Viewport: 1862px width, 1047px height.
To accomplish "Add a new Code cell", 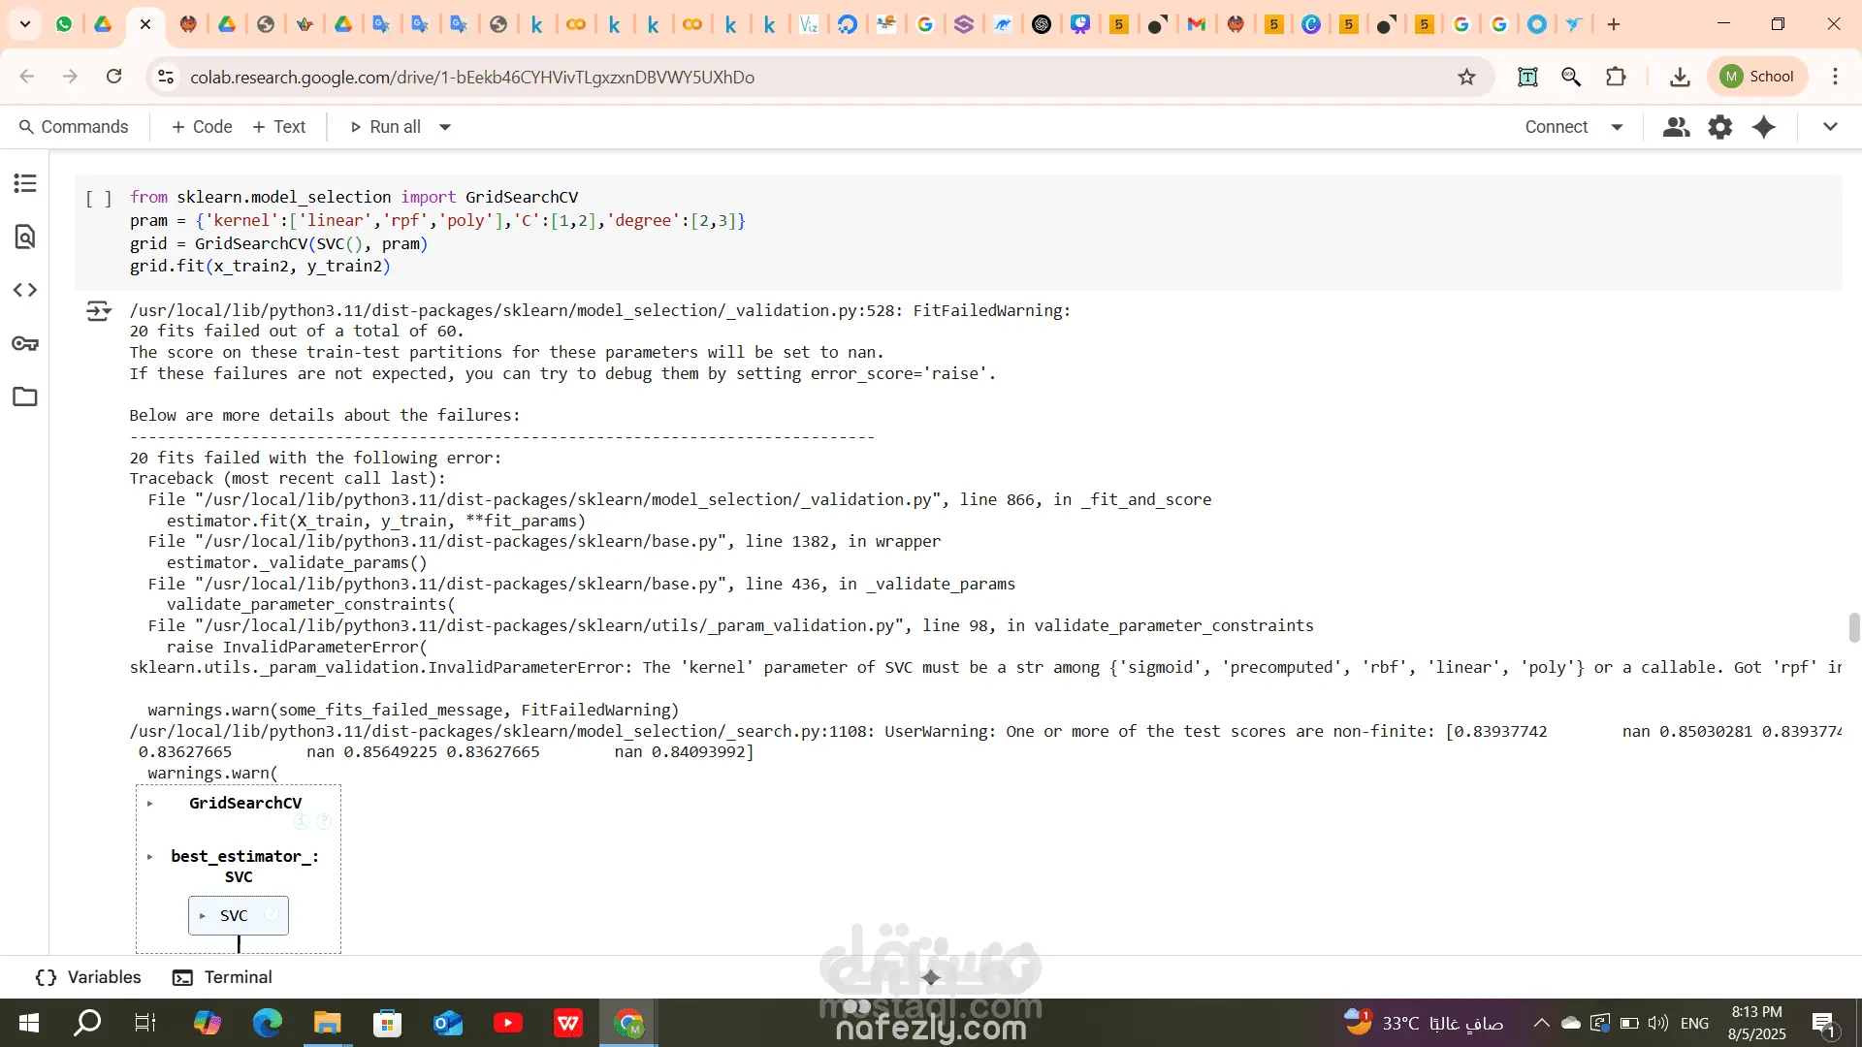I will [x=202, y=127].
